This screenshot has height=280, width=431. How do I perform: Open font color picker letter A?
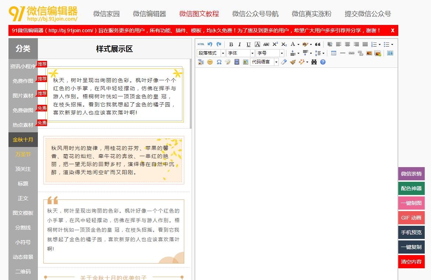pos(293,44)
